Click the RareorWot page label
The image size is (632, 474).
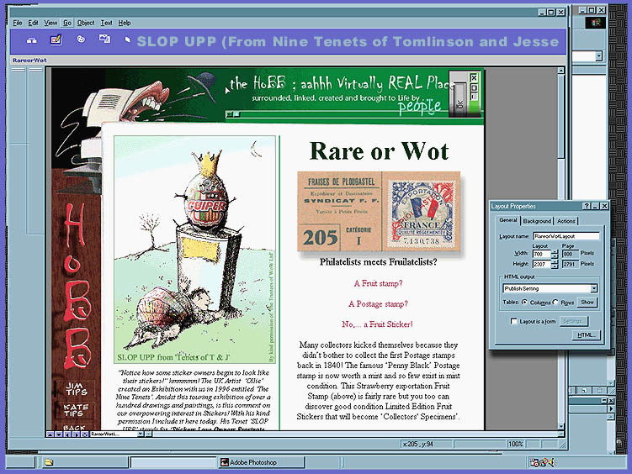tap(29, 61)
